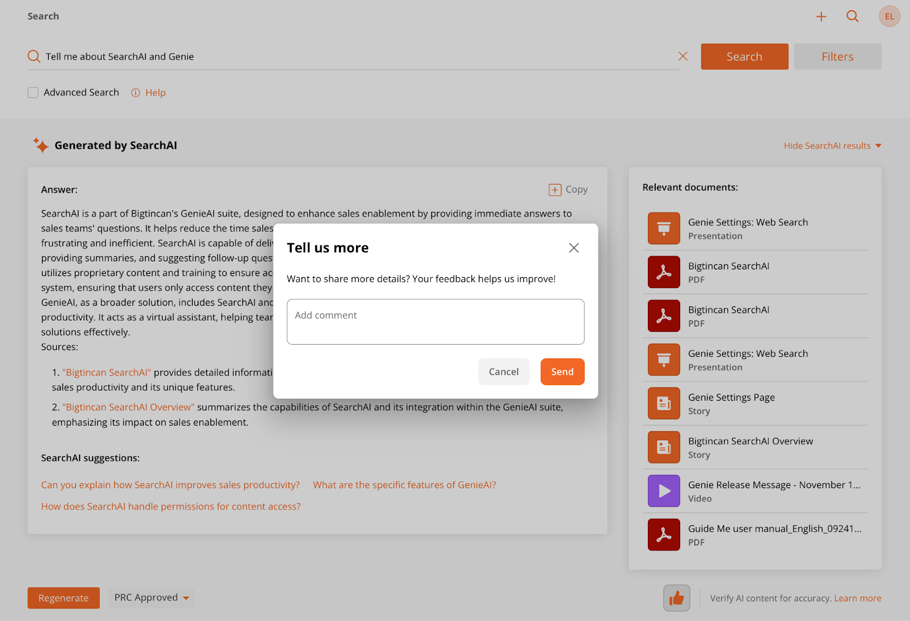This screenshot has width=910, height=621.
Task: Select the Genie Settings Page document title
Action: (731, 398)
